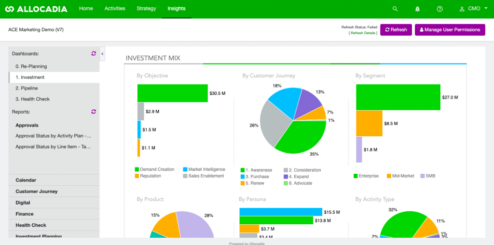Open the search icon in header
Screen dimensions: 494x245
coord(395,9)
